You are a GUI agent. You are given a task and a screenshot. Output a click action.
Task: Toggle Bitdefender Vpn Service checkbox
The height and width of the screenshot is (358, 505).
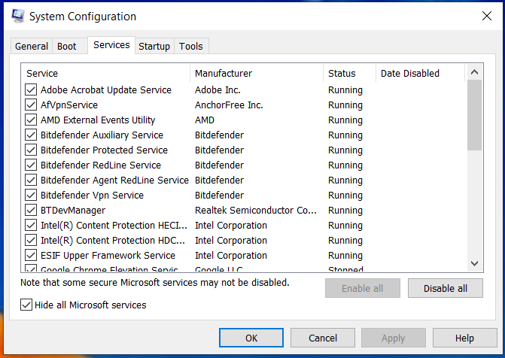tap(31, 195)
